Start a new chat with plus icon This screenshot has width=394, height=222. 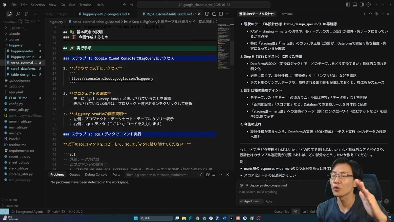[x=364, y=14]
